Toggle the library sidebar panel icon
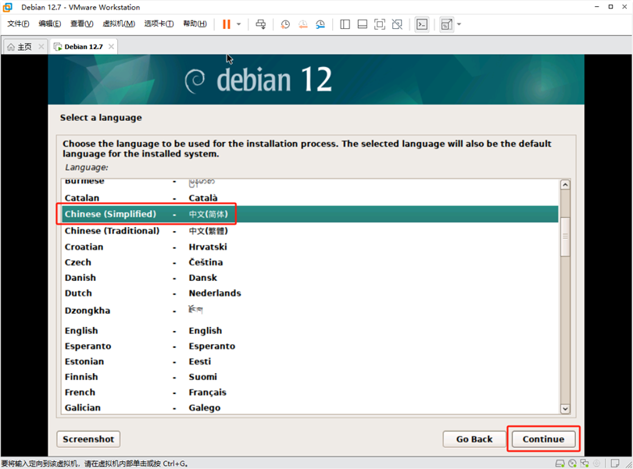The height and width of the screenshot is (469, 633). pyautogui.click(x=345, y=24)
